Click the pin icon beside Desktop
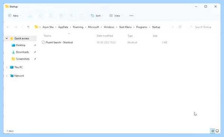This screenshot has width=224, height=137. (x=35, y=45)
